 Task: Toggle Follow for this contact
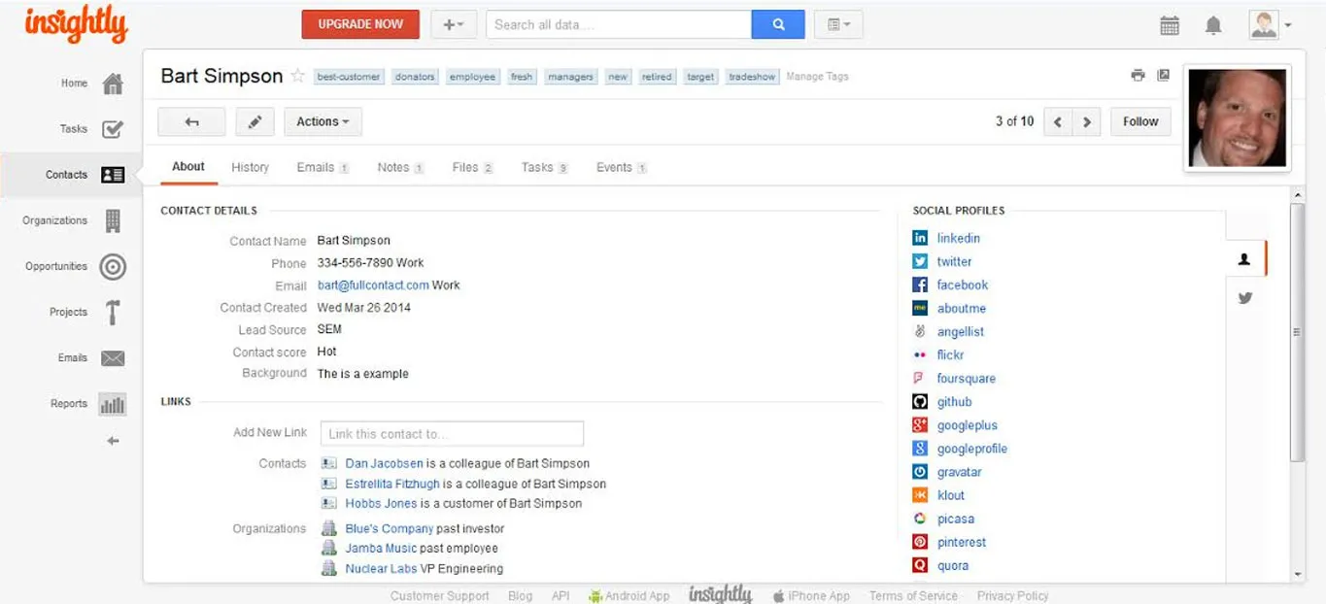[1140, 121]
